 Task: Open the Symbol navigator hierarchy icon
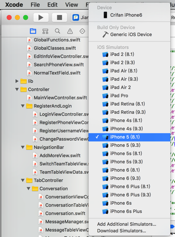[45, 31]
